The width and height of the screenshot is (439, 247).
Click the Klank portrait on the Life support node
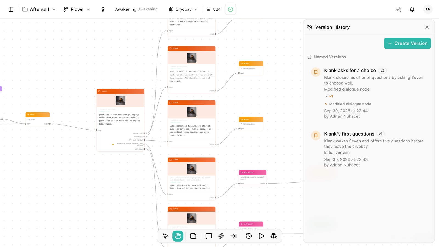[x=192, y=112]
